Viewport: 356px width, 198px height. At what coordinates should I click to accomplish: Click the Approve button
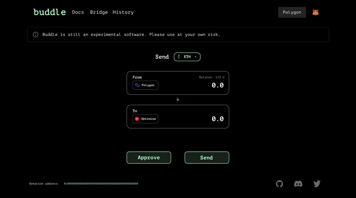click(x=149, y=158)
